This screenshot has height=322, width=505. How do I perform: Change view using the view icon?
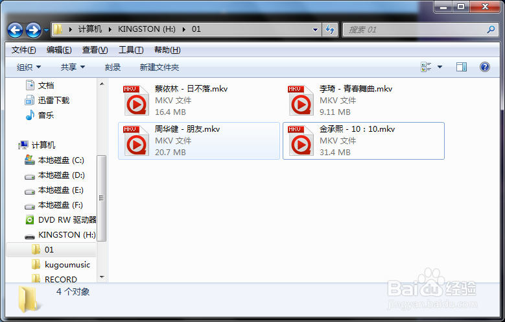tap(426, 67)
